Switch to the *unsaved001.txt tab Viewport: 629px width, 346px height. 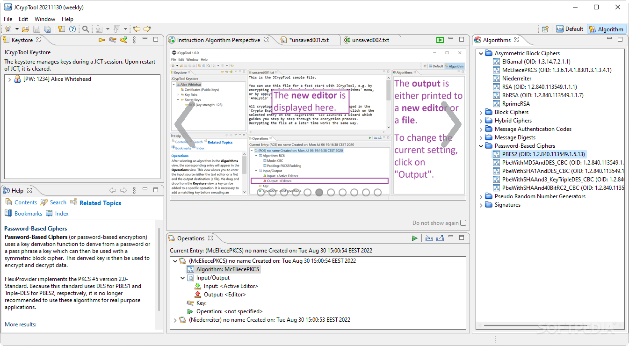(309, 40)
